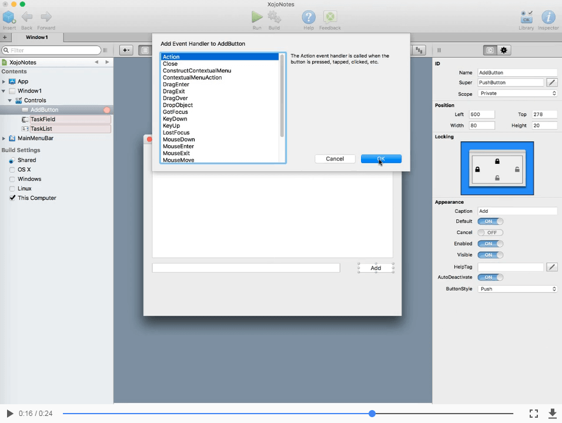Image resolution: width=562 pixels, height=423 pixels.
Task: Click the add control plus button in editor toolbar
Action: (x=126, y=50)
